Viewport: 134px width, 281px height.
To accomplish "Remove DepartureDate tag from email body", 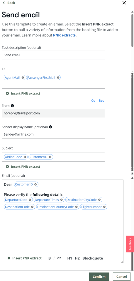I will 30,199.
